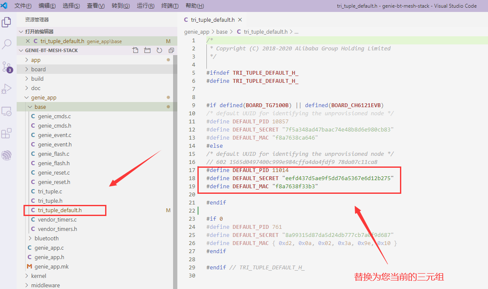Screen dimensions: 488x289
Task: Collapse the genie_app folder
Action: point(27,97)
